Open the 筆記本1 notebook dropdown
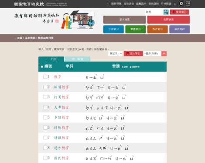 click(115, 54)
